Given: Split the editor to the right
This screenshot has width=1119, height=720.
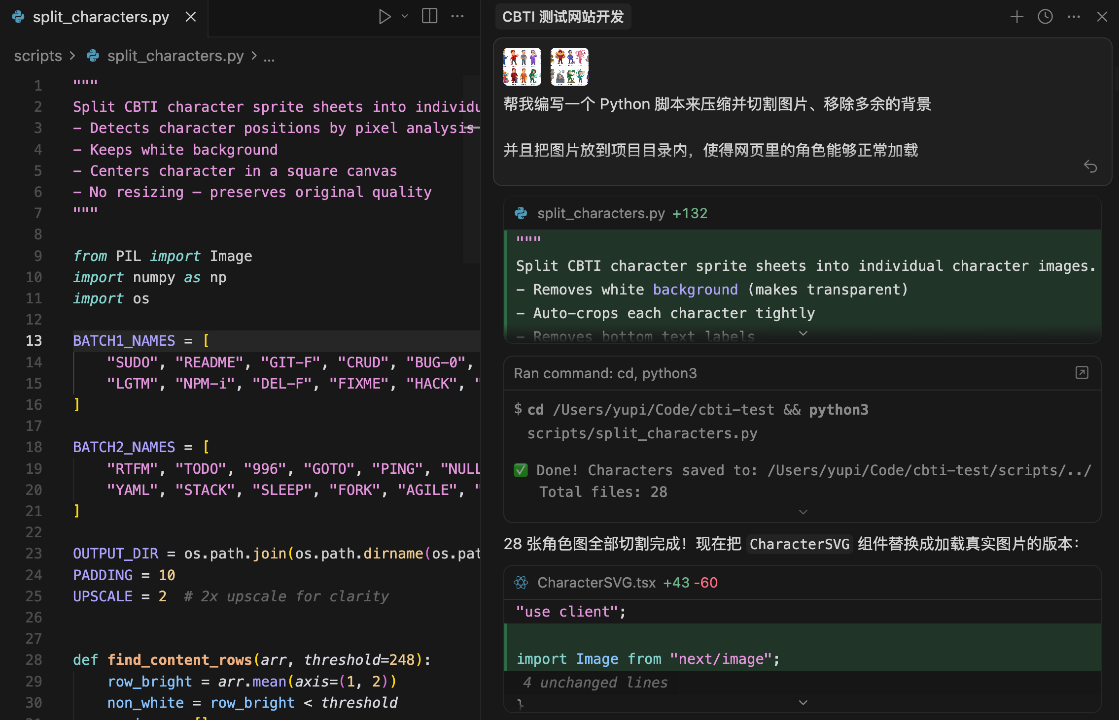Looking at the screenshot, I should tap(429, 17).
